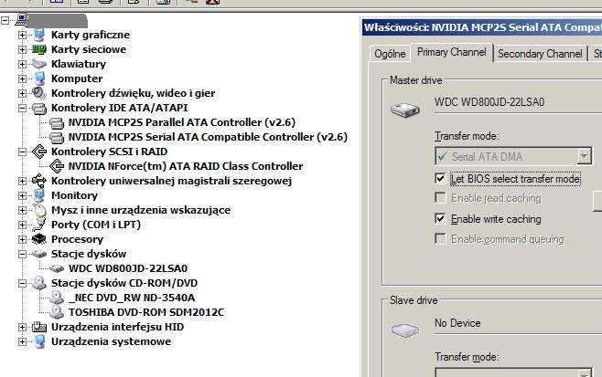This screenshot has height=377, width=602.
Task: Click the CD-ROM/DVD drives category icon
Action: [x=39, y=283]
